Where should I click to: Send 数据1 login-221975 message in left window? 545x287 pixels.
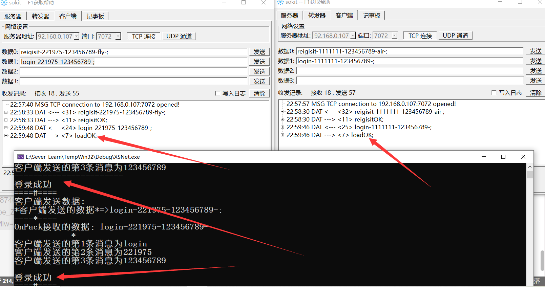pos(259,62)
